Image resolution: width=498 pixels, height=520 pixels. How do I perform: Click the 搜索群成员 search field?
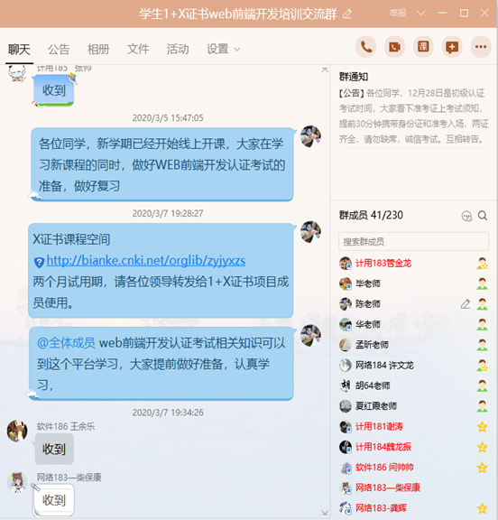pos(413,241)
